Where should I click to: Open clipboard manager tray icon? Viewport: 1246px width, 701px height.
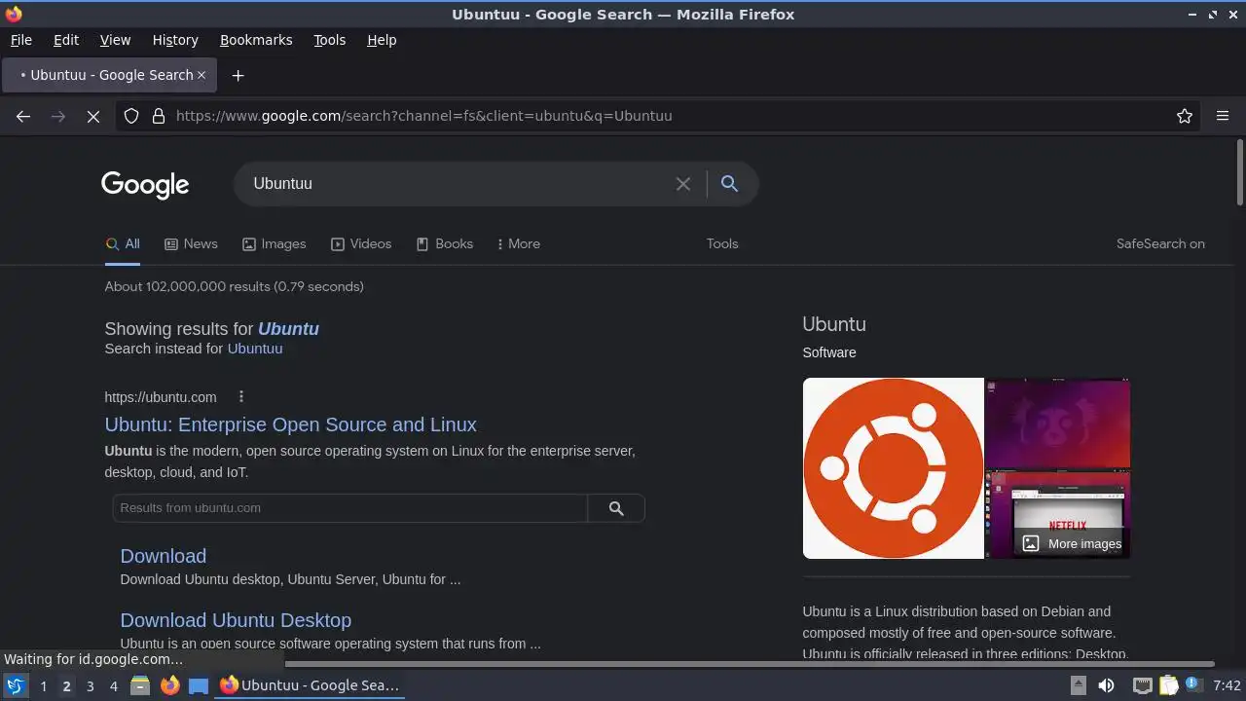(1168, 685)
